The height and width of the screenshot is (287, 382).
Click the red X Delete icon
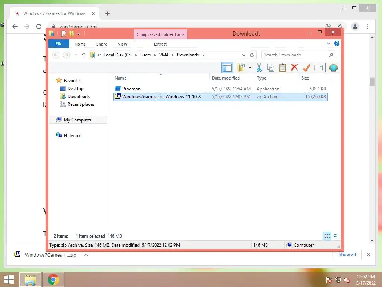click(x=294, y=68)
